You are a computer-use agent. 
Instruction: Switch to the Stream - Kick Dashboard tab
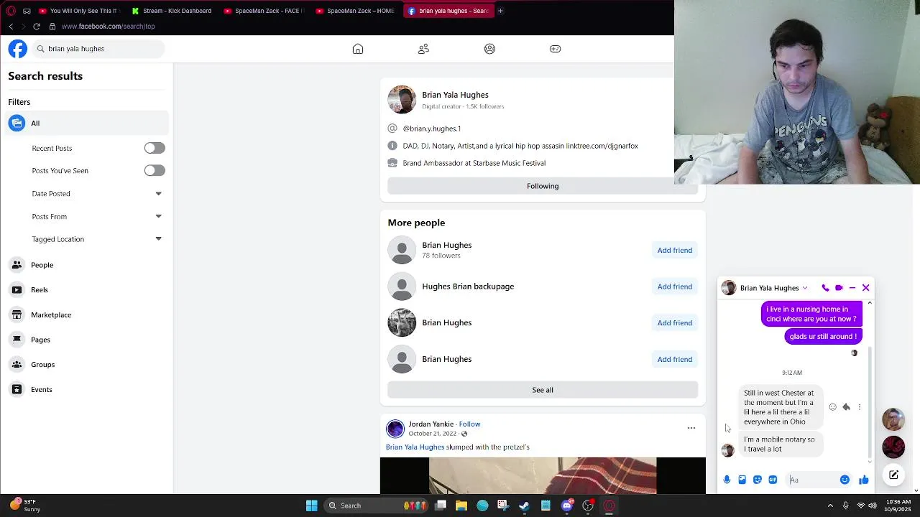pos(172,11)
